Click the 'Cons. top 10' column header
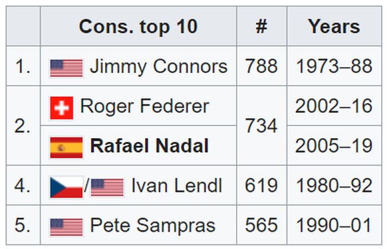The image size is (387, 249). pyautogui.click(x=138, y=26)
